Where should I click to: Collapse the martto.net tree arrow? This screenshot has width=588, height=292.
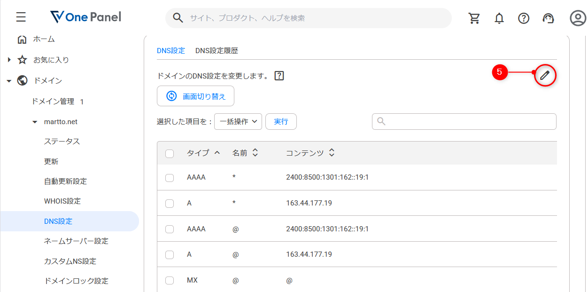tap(35, 122)
